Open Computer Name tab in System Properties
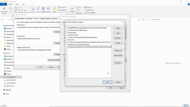190x107 pixels. coord(20,18)
